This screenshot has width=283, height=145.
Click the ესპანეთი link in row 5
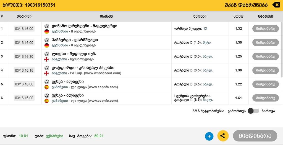(x=60, y=87)
